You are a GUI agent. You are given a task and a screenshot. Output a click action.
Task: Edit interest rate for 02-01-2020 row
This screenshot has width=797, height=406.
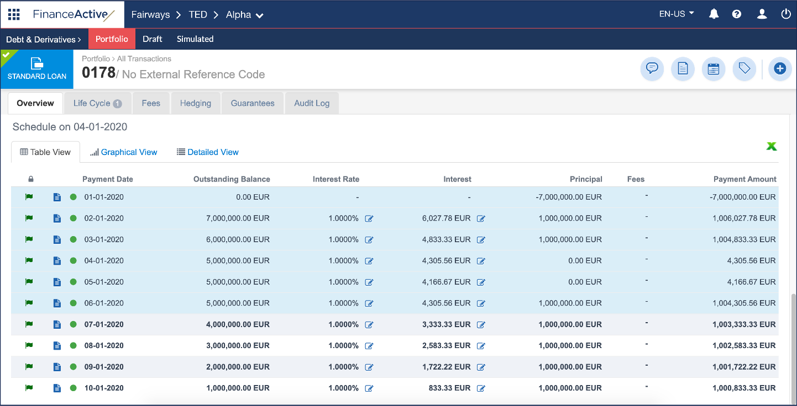369,218
